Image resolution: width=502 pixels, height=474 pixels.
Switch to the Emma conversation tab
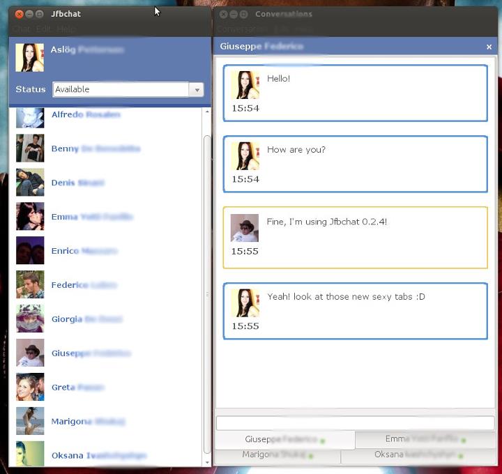425,439
